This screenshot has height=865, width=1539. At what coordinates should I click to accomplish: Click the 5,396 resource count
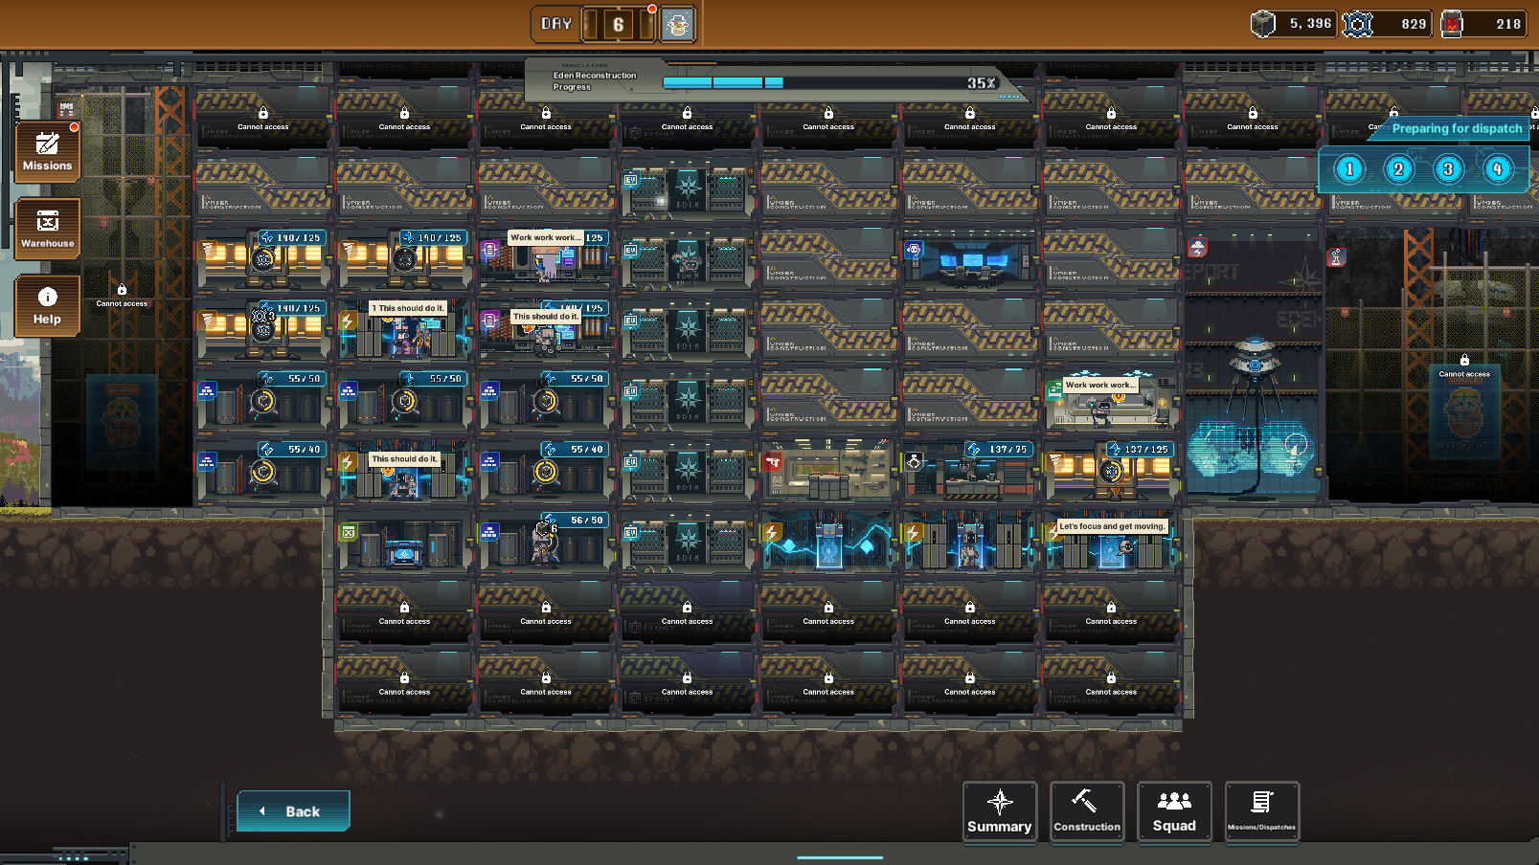[1310, 24]
